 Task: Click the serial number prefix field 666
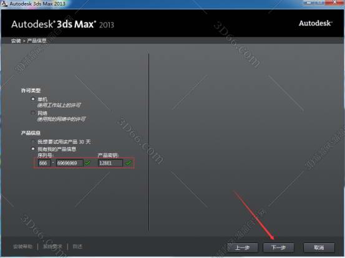tap(44, 163)
